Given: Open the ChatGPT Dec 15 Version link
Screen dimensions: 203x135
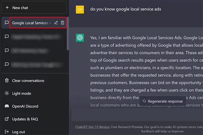Looking at the screenshot, I should pos(92,127).
